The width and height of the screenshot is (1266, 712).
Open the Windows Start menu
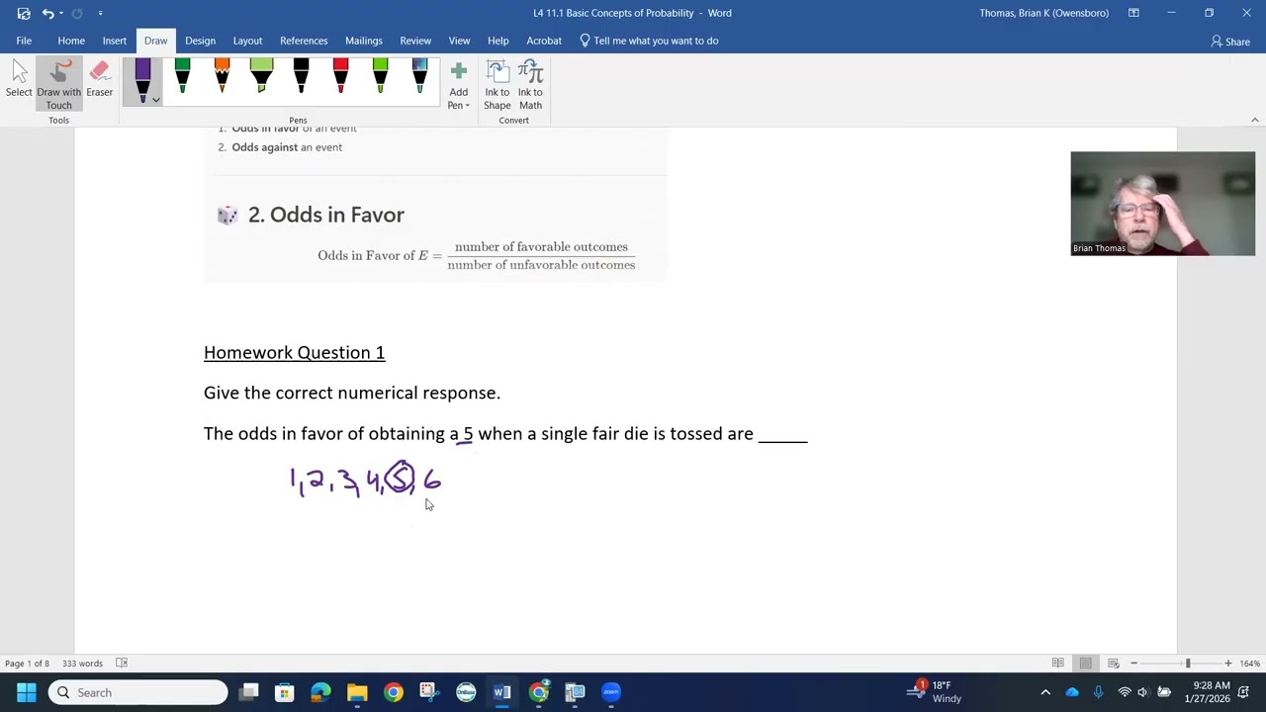point(27,692)
